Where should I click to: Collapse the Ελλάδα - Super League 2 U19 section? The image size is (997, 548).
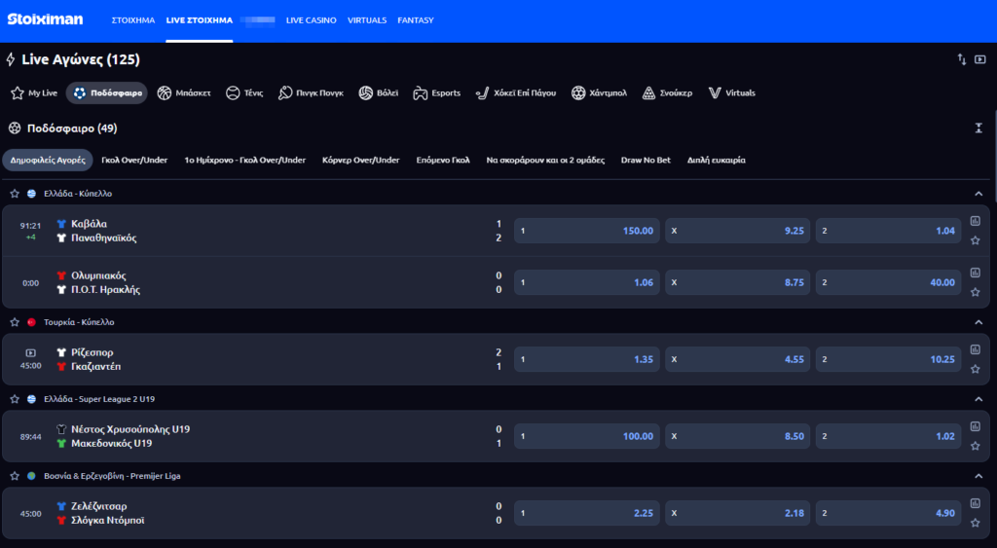pyautogui.click(x=979, y=399)
